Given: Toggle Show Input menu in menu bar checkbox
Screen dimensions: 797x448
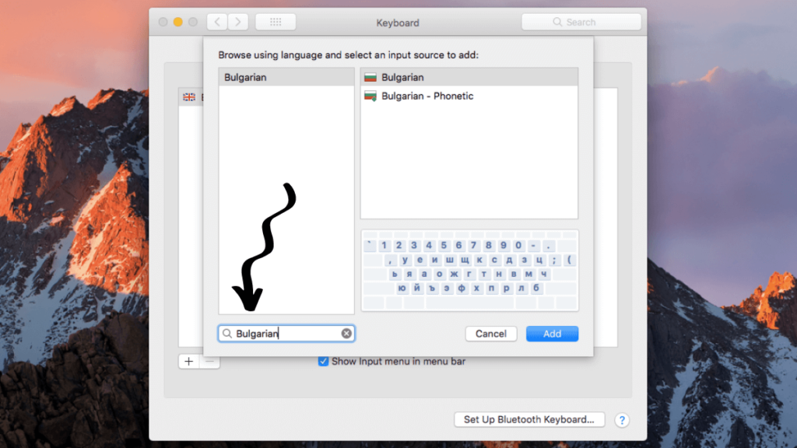Looking at the screenshot, I should (324, 361).
